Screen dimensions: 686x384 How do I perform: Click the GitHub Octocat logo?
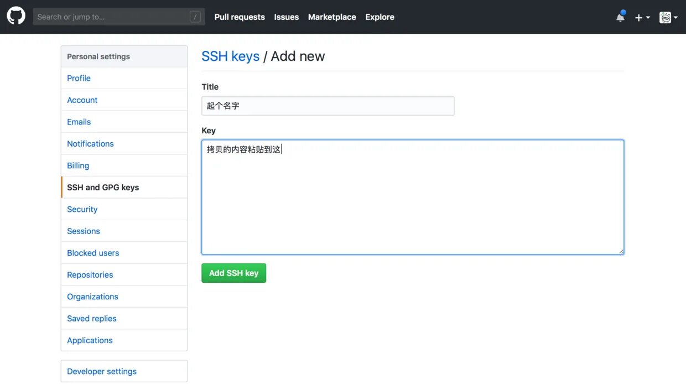point(16,17)
